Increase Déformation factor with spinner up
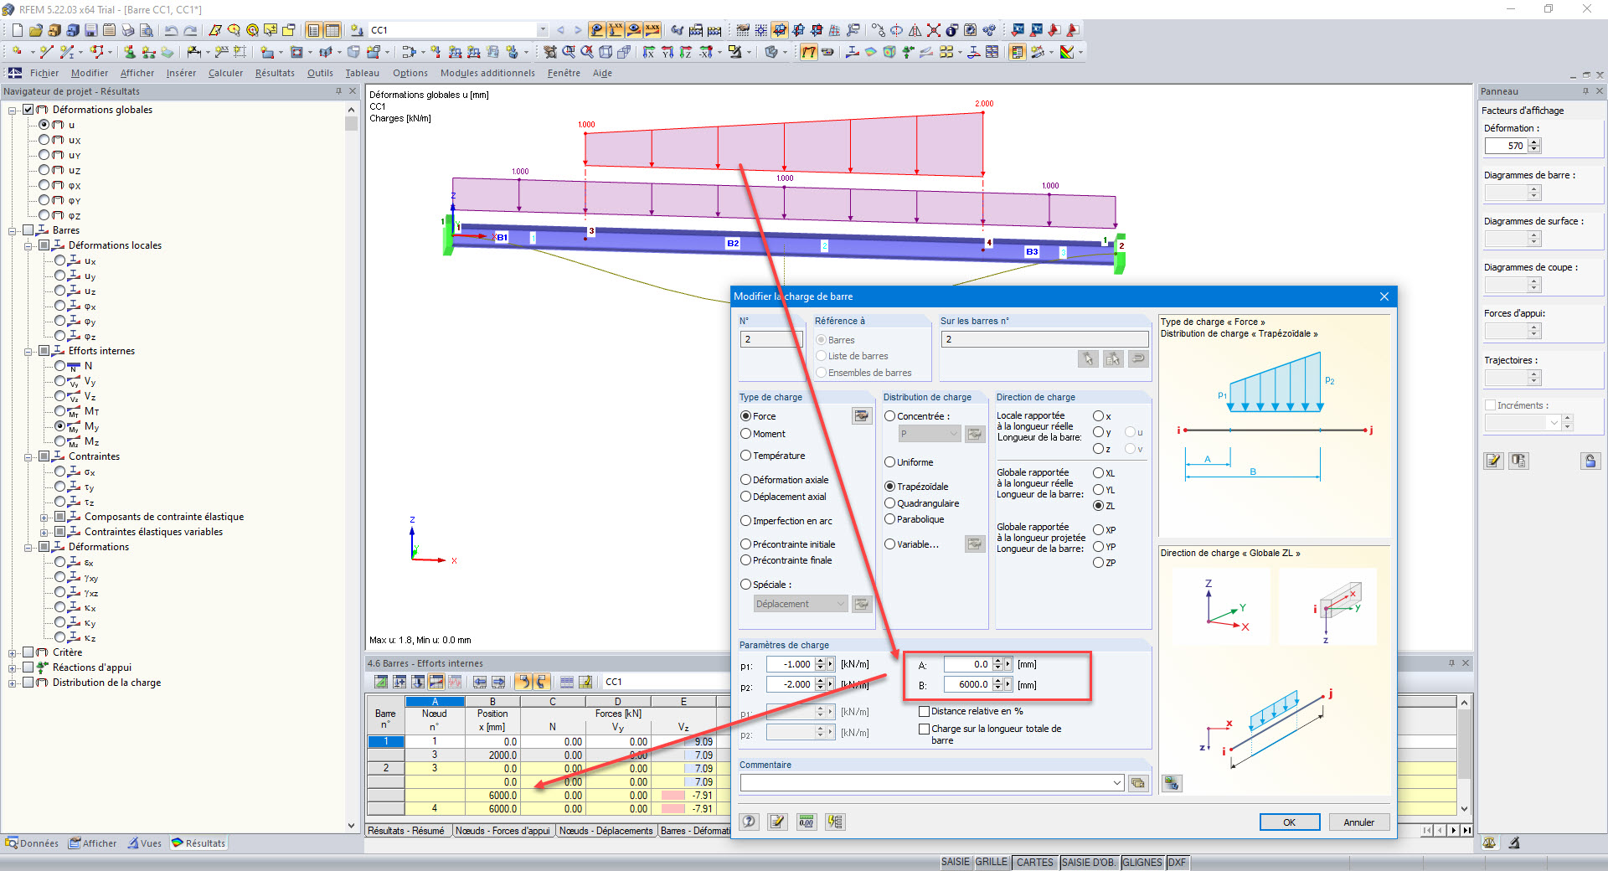The height and width of the screenshot is (871, 1608). (x=1534, y=142)
